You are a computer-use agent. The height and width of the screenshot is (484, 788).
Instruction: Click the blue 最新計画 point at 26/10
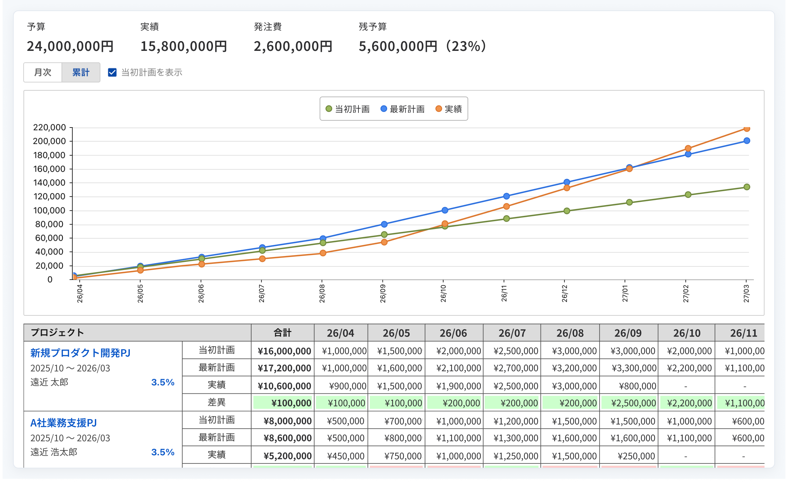tap(445, 210)
